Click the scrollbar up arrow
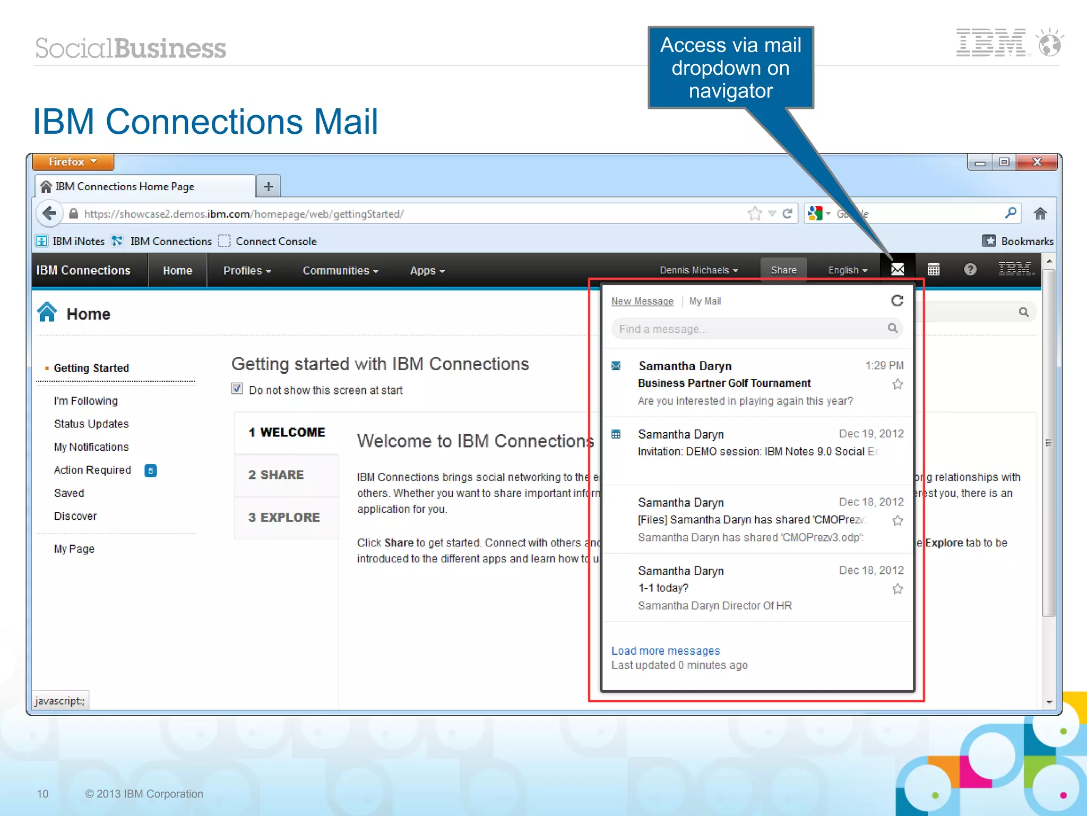This screenshot has width=1087, height=816. [x=1048, y=261]
